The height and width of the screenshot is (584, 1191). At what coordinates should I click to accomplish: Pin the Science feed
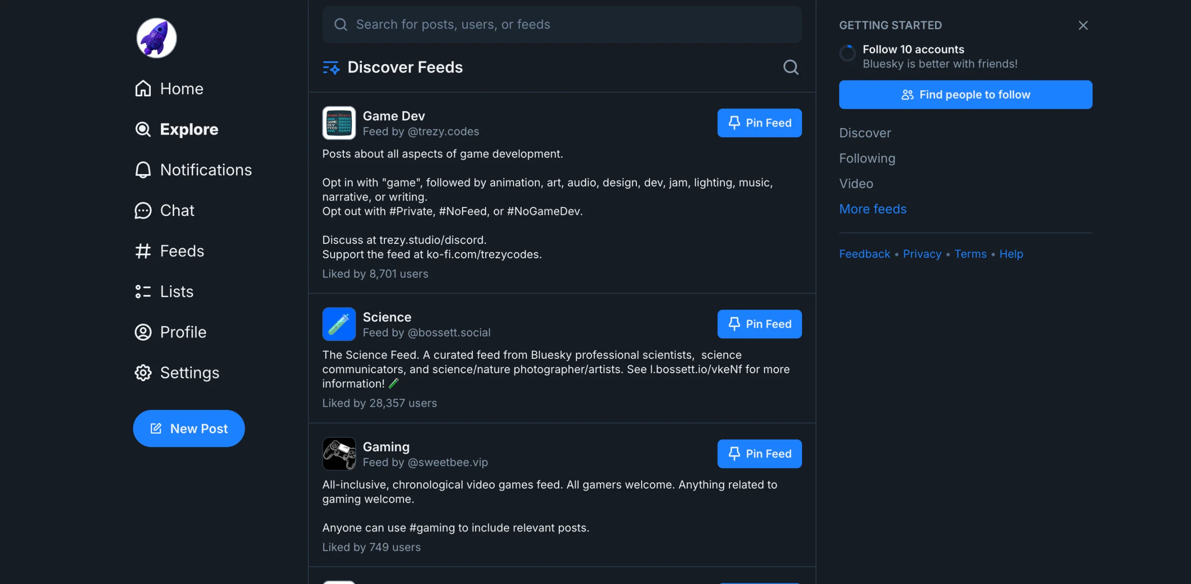[759, 324]
